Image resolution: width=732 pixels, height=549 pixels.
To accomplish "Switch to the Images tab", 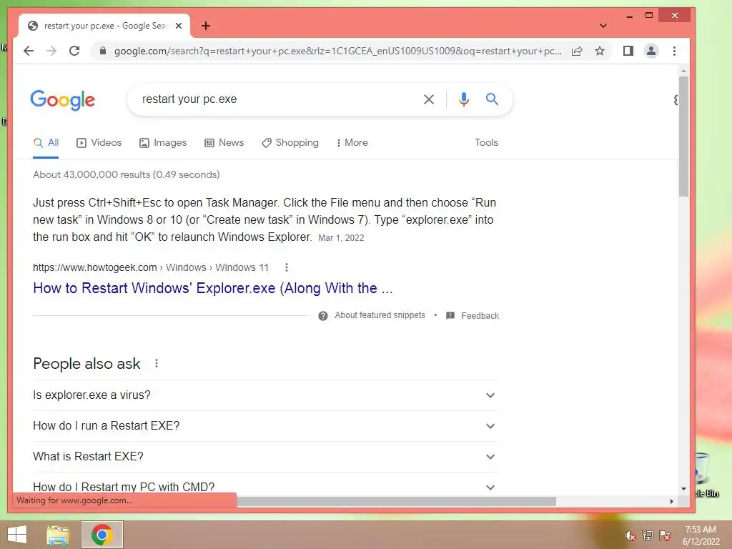I will pos(163,142).
